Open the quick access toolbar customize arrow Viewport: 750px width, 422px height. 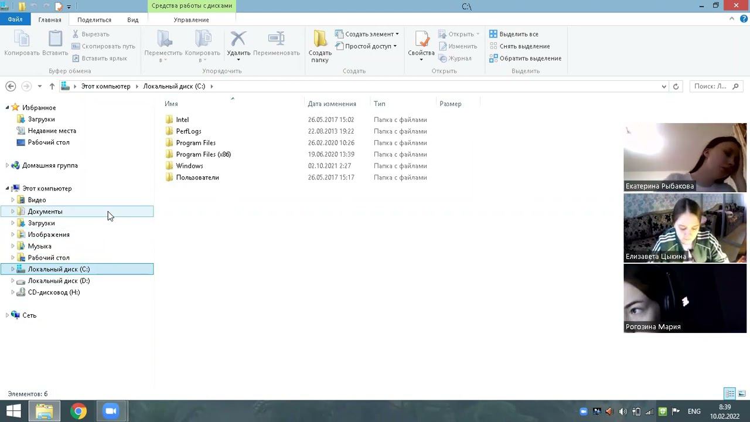69,6
